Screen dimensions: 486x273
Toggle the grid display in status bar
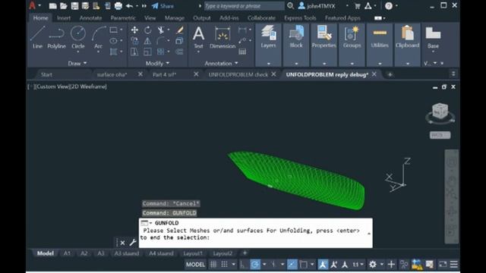[213, 265]
